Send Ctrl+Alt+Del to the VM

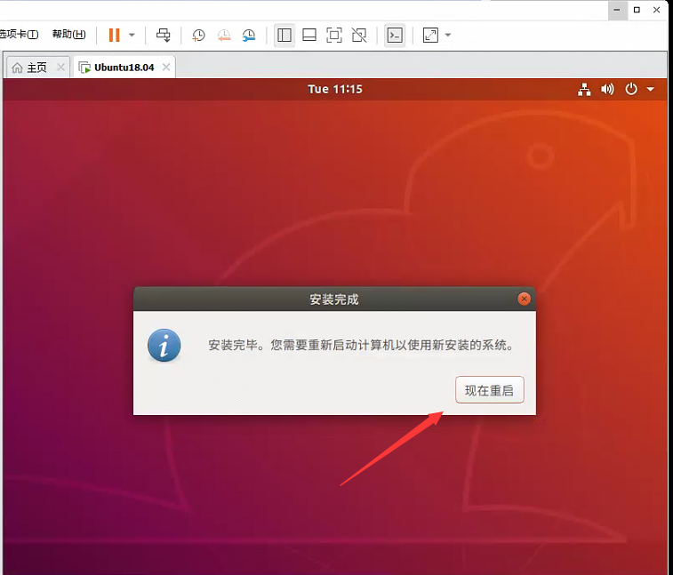click(x=163, y=36)
